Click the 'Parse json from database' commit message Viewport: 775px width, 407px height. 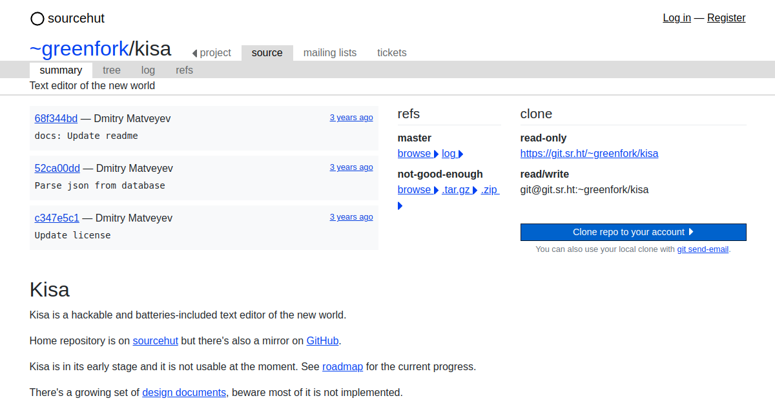coord(100,185)
